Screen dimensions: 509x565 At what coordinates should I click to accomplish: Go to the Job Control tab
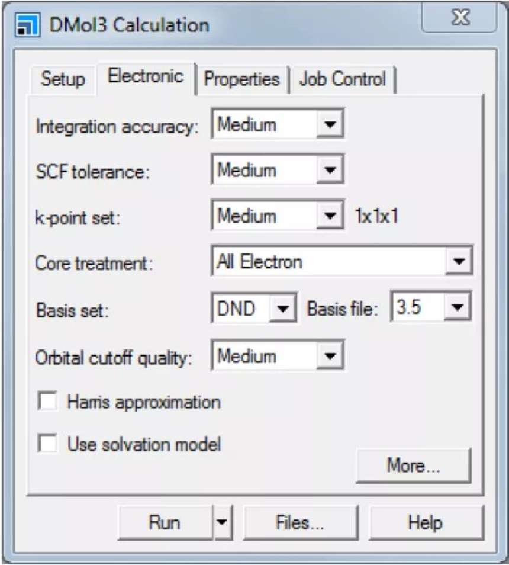click(x=343, y=79)
